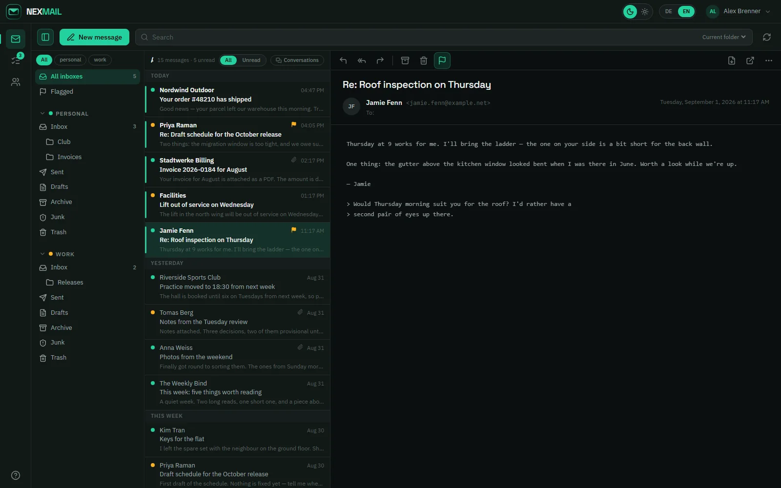Open the contacts icon in the left rail
The image size is (781, 488).
(16, 82)
